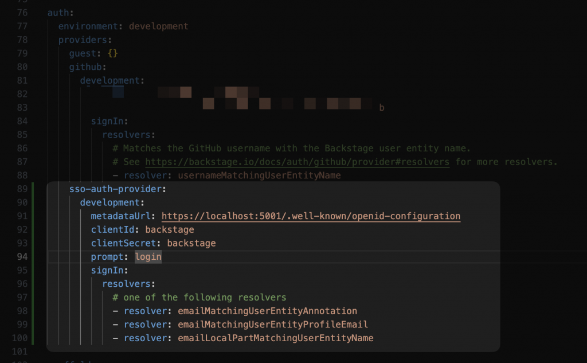Click line number 101 in the gutter
This screenshot has width=587, height=363.
[x=20, y=352]
